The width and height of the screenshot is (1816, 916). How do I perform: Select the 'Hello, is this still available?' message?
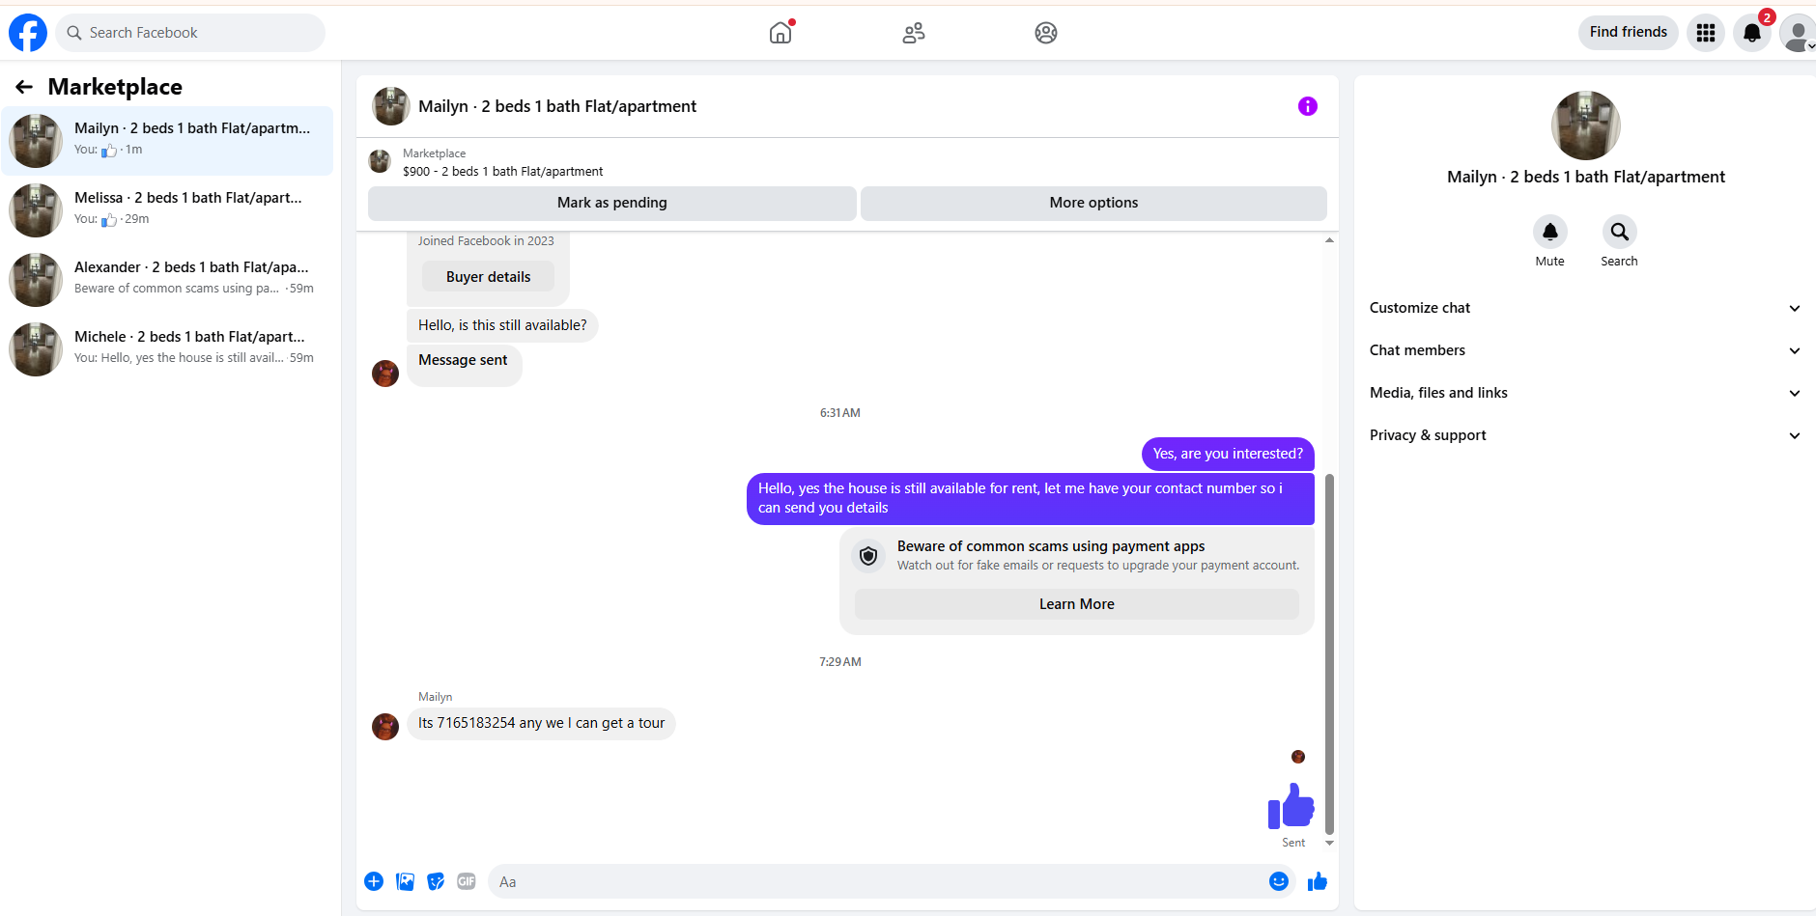tap(502, 325)
